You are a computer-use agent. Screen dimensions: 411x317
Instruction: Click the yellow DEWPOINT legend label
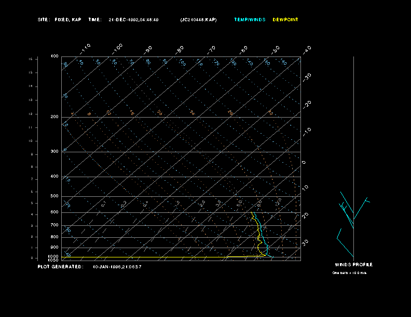point(285,20)
